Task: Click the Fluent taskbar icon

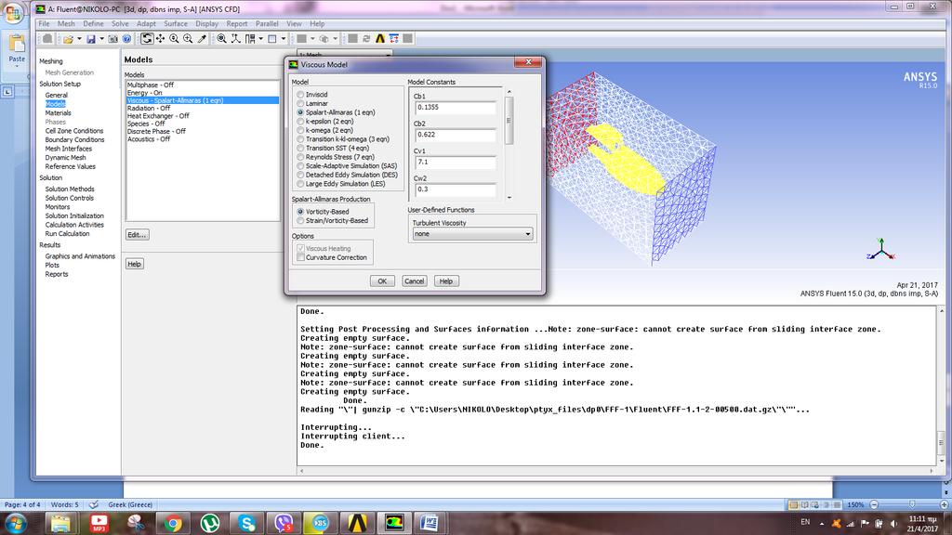Action: (394, 523)
